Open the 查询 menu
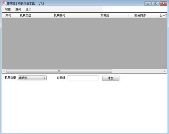Screen dimensions: 169x134 pyautogui.click(x=18, y=9)
